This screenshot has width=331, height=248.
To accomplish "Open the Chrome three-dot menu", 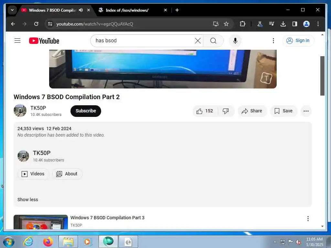I will [x=318, y=24].
